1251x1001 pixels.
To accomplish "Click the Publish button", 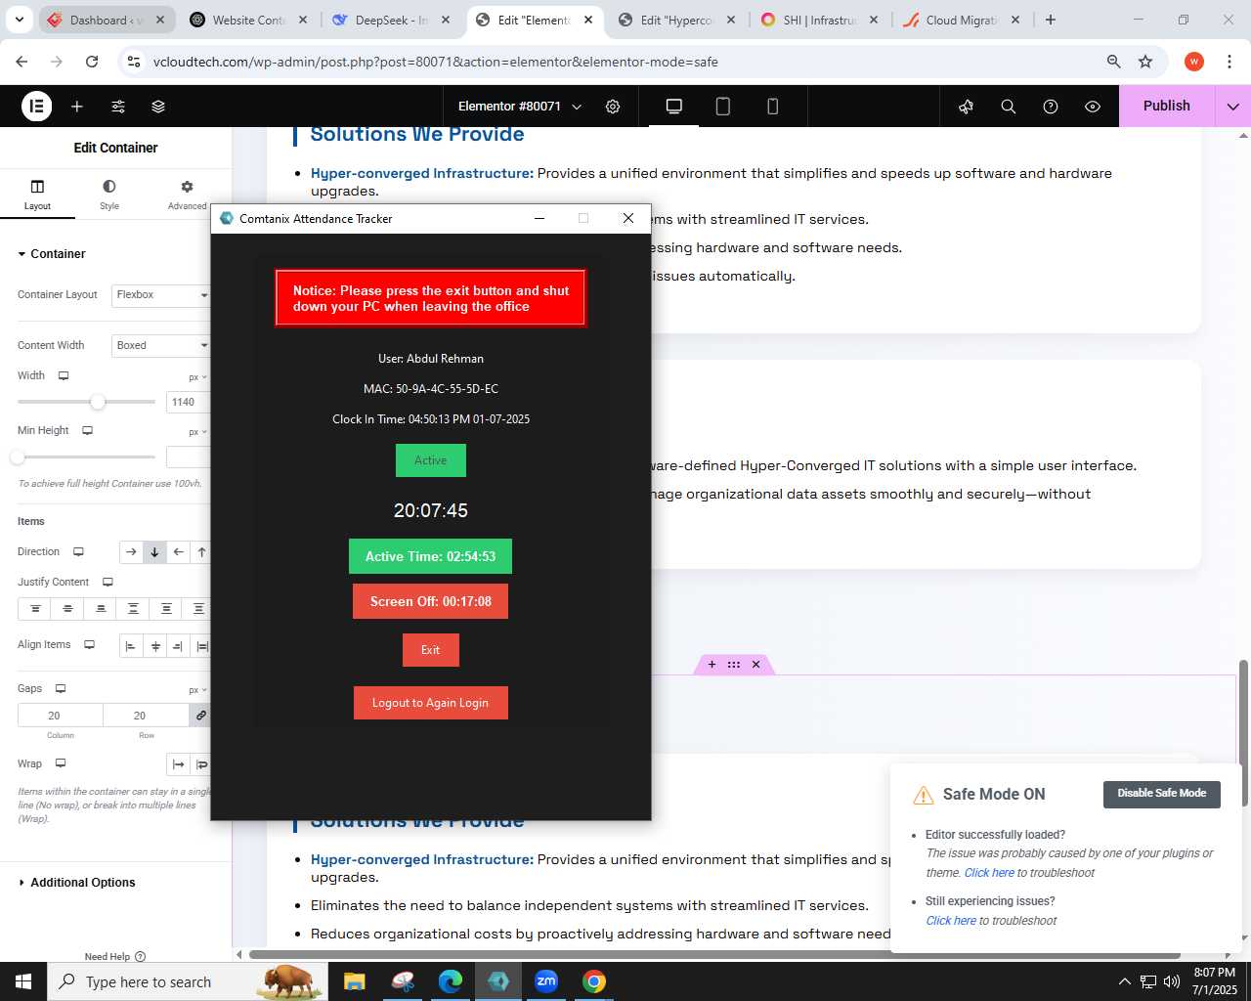I will click(1166, 107).
